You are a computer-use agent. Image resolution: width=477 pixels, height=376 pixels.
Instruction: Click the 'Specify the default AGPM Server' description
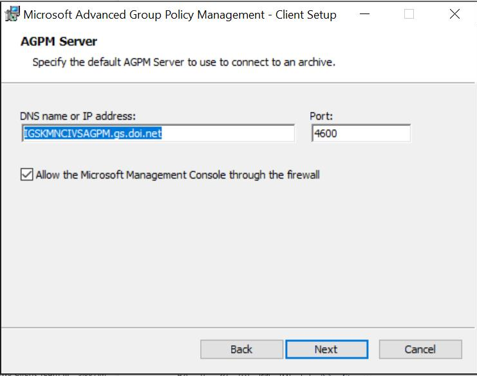[x=183, y=62]
